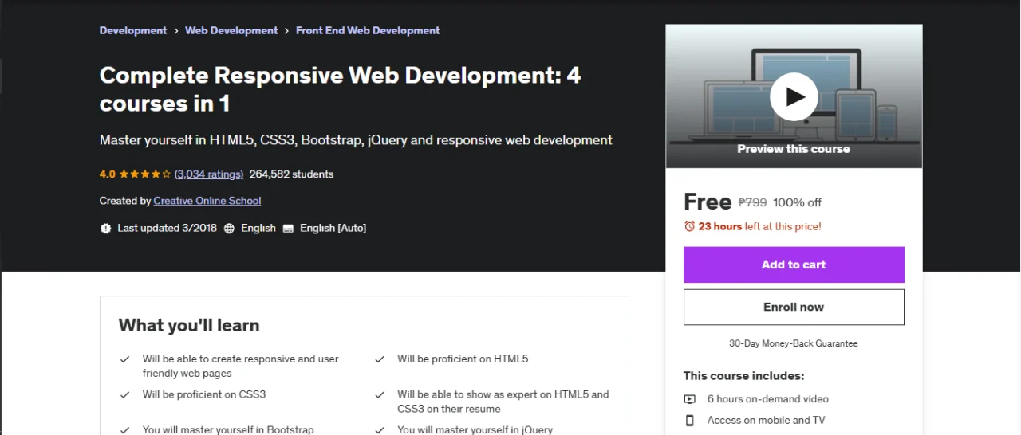Click the 'Preview this course' text
Viewport: 1021px width, 435px height.
794,149
